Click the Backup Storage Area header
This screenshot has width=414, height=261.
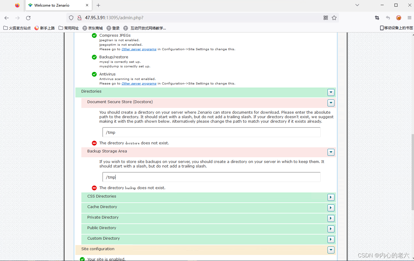pyautogui.click(x=208, y=152)
